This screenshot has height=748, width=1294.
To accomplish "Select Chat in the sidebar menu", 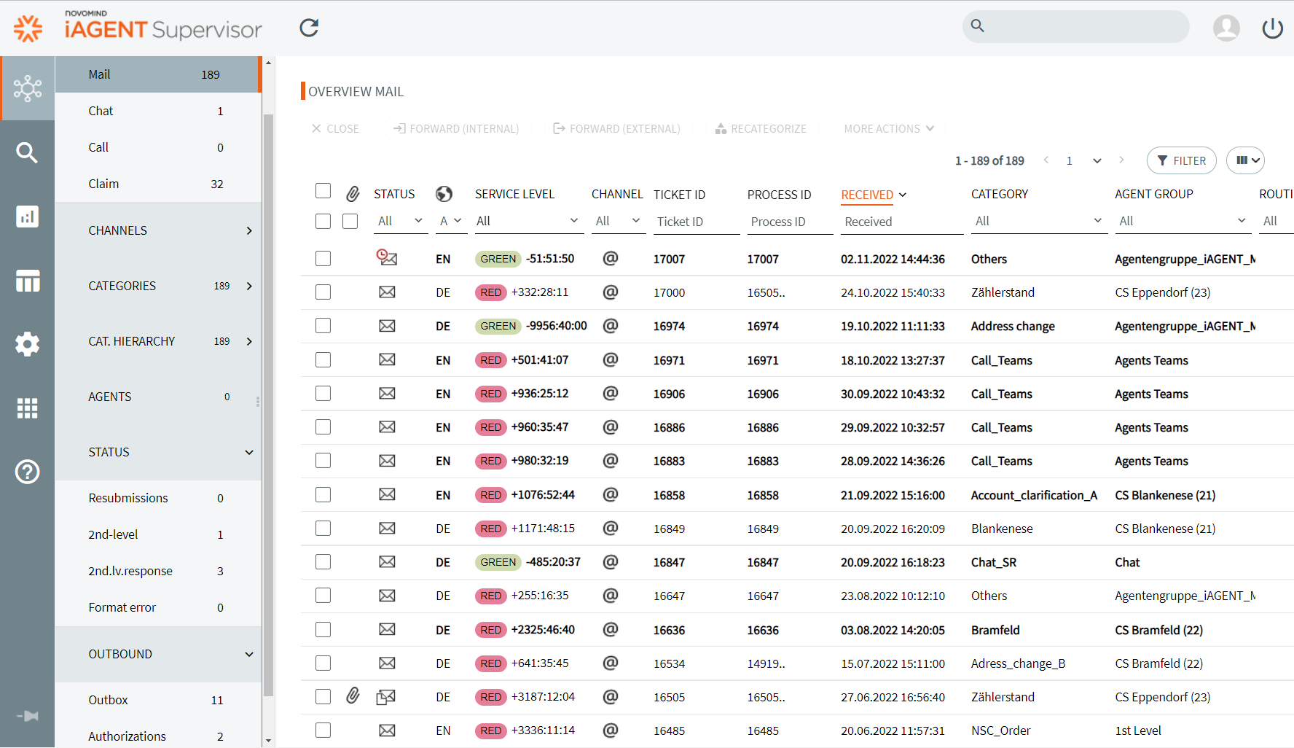I will pyautogui.click(x=101, y=111).
